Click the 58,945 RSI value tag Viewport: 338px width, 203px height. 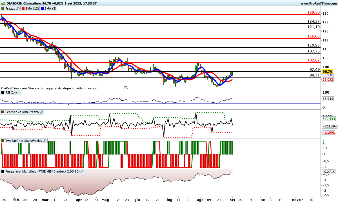328,99
